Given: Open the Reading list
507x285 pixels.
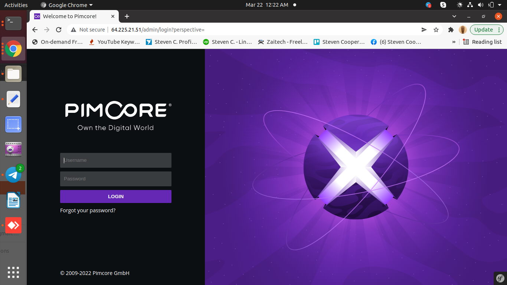Looking at the screenshot, I should tap(483, 42).
